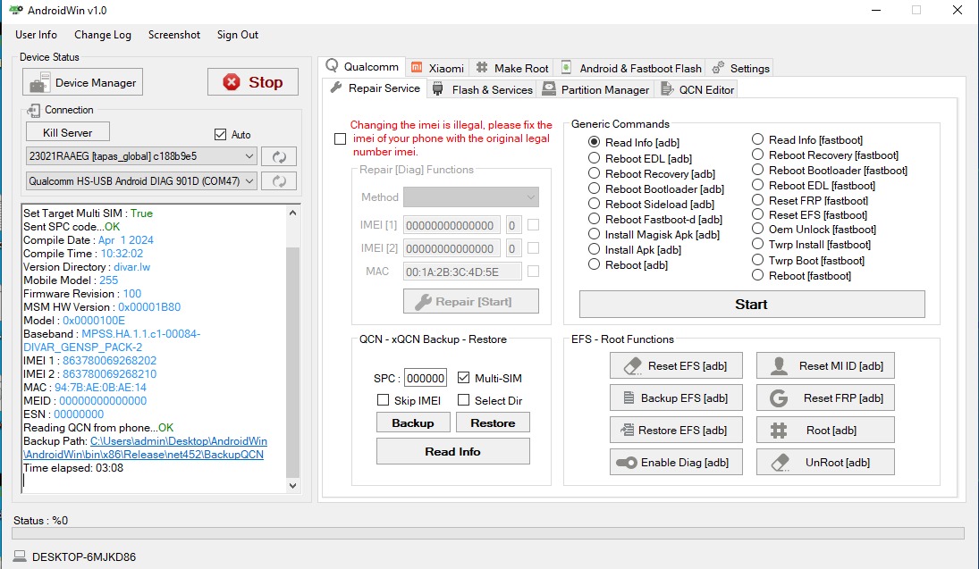979x569 pixels.
Task: Click the Status progress bar
Action: 488,533
